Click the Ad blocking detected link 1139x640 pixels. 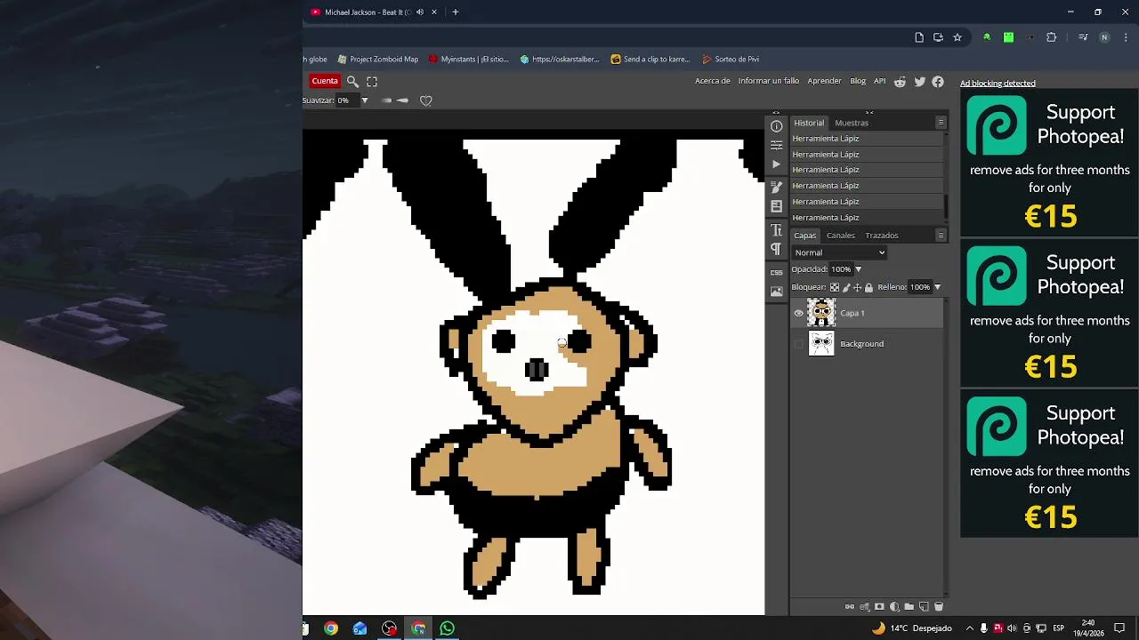click(x=998, y=84)
